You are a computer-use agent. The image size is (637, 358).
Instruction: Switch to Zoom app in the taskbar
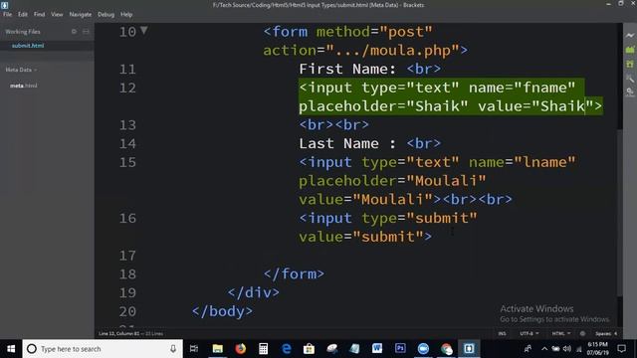[x=423, y=349]
